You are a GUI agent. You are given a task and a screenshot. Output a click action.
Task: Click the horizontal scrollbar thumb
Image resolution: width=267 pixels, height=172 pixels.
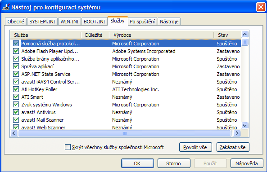pos(125,133)
